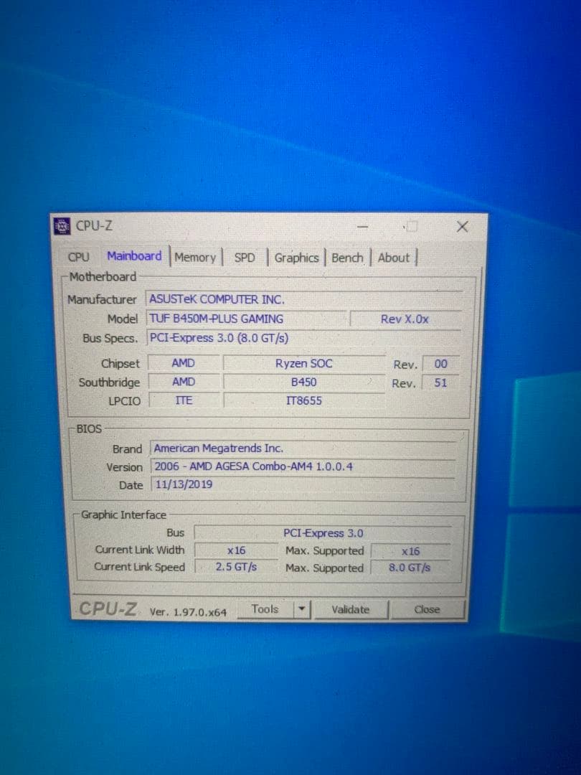
Task: Open the Graphics tab
Action: pos(296,257)
